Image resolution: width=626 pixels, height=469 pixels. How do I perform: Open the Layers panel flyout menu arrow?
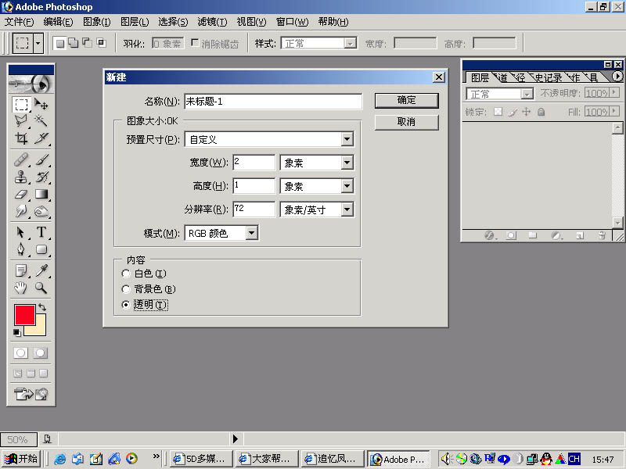click(617, 76)
